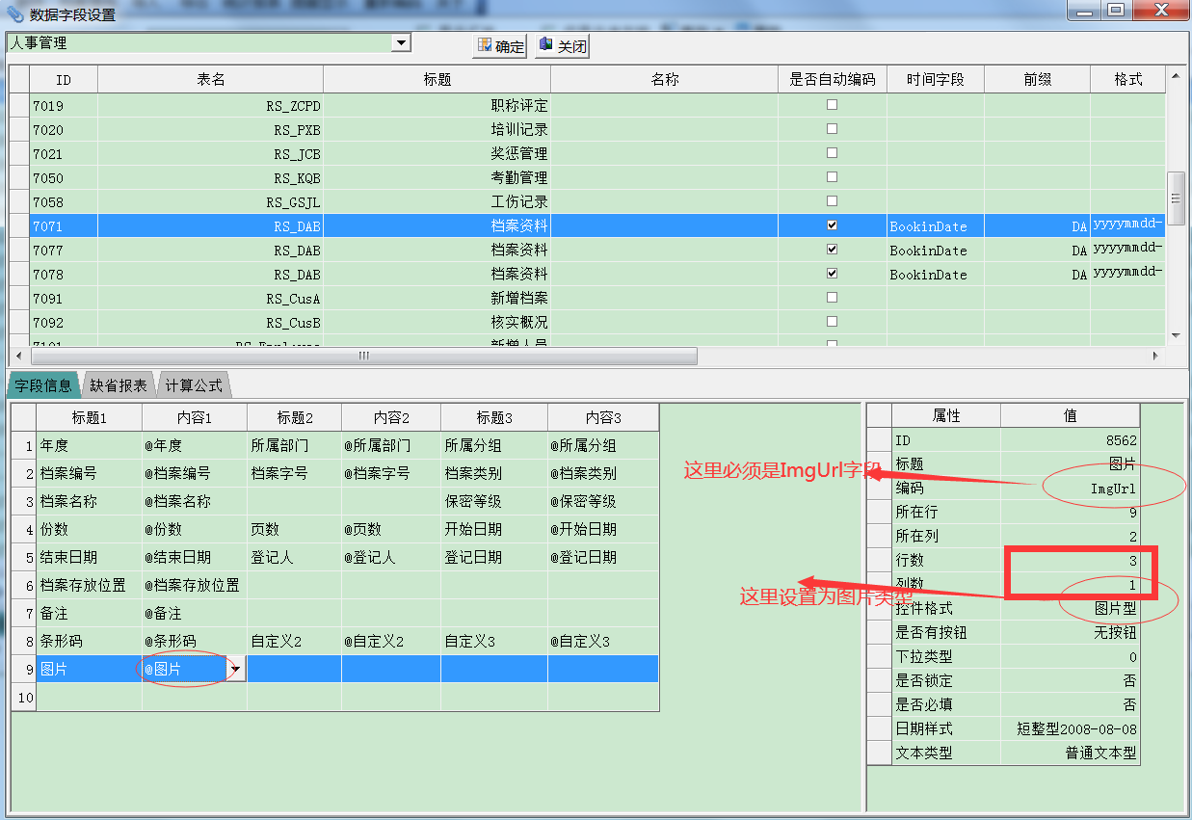Select the 控件格式 value 图片型

1070,609
